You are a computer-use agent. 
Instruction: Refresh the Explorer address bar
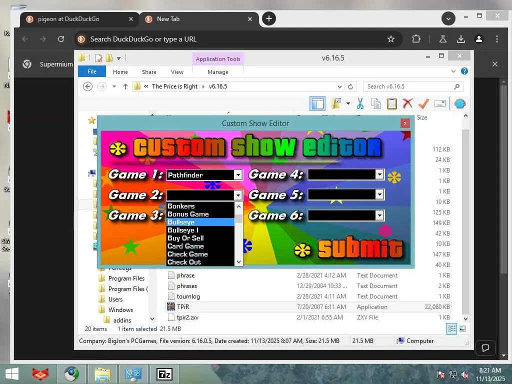pyautogui.click(x=350, y=86)
